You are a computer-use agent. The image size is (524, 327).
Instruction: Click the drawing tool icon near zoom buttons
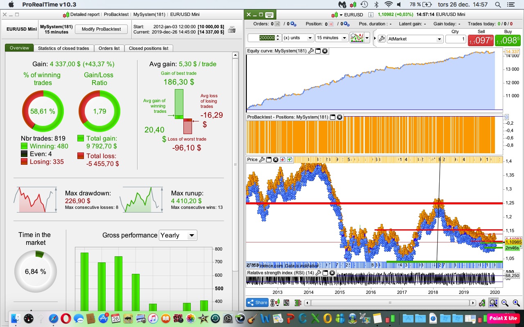[483, 303]
